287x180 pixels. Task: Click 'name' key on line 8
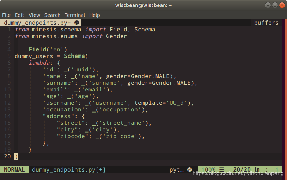click(53, 76)
